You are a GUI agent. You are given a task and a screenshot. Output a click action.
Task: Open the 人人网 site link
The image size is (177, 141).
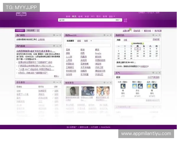click(69, 57)
